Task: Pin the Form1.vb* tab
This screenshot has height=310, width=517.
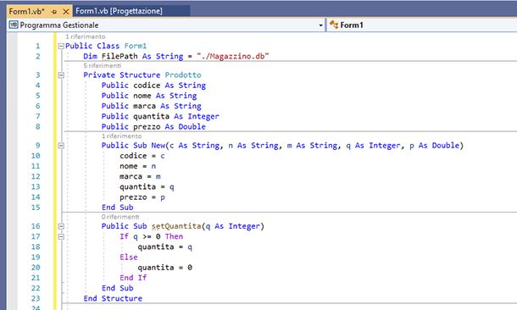Action: tap(54, 12)
